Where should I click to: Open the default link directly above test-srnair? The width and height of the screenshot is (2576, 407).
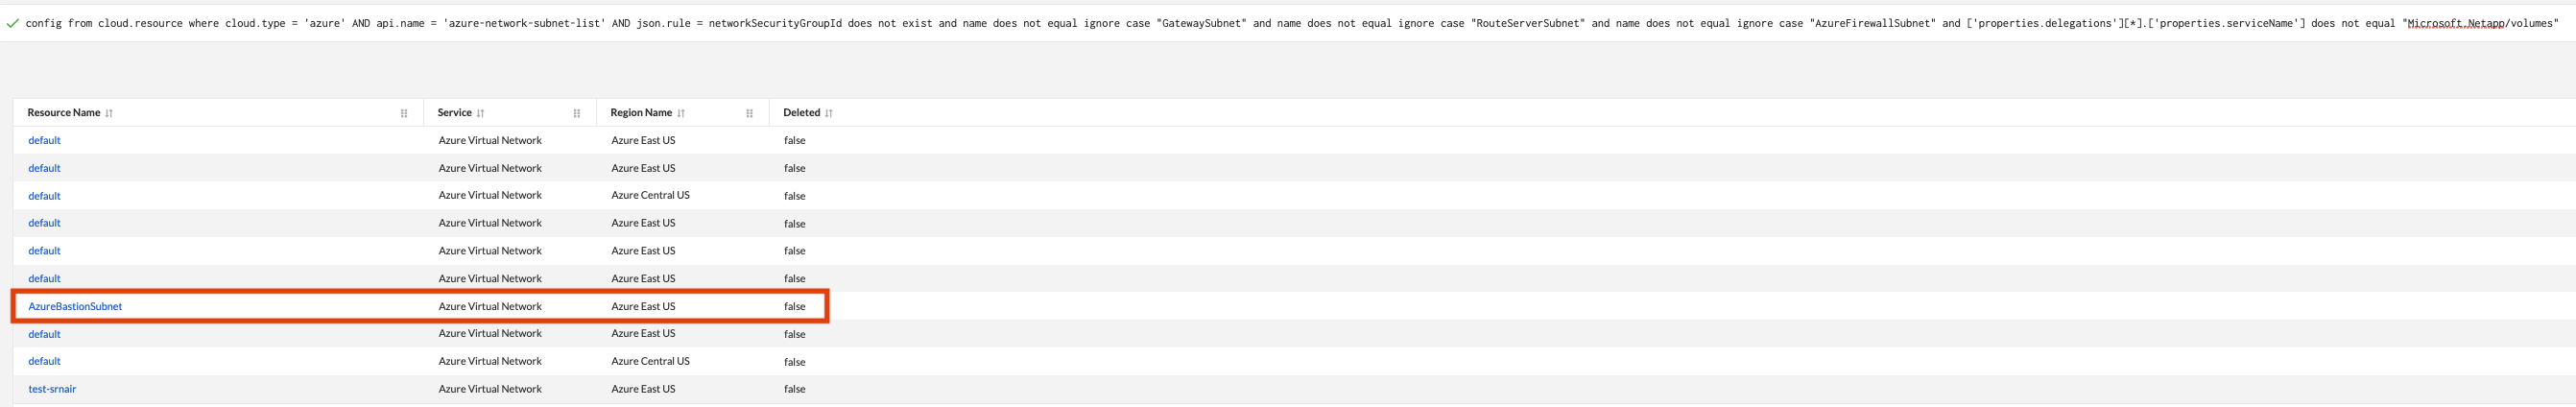coord(44,361)
